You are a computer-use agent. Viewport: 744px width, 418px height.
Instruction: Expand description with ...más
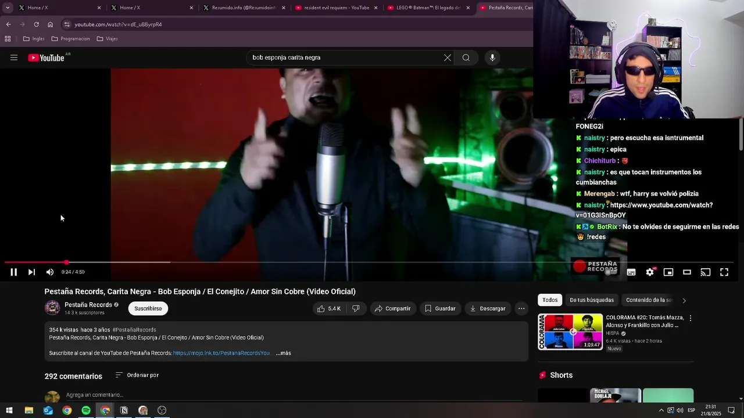point(283,353)
